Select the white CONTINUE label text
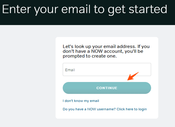The image size is (175, 127). pyautogui.click(x=107, y=88)
